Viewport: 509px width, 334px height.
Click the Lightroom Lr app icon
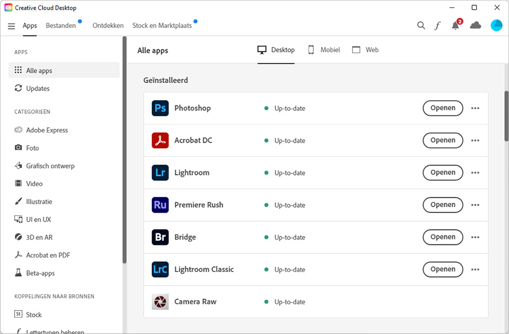pos(160,172)
